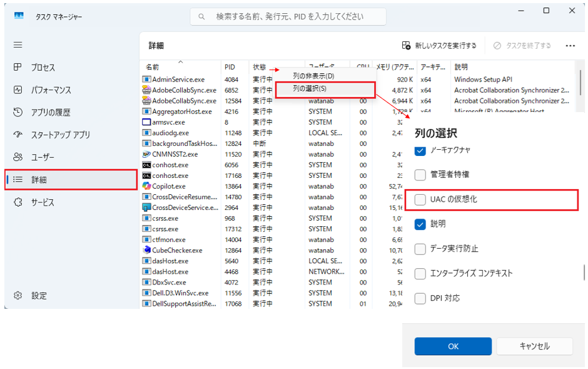Click the audiodg.exe process icon
The width and height of the screenshot is (588, 369).
point(146,133)
